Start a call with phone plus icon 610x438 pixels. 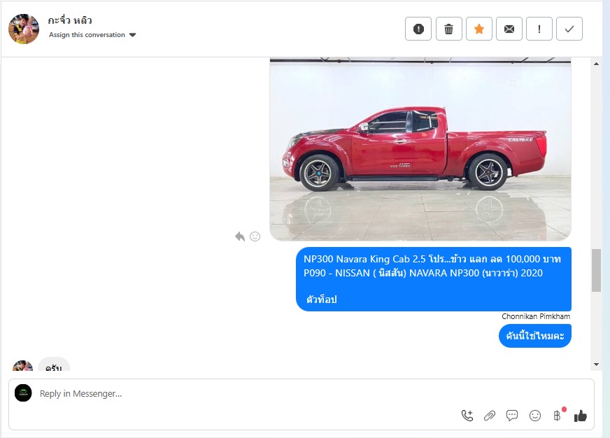467,416
